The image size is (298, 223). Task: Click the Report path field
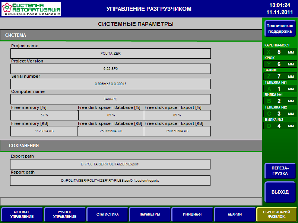(110, 181)
